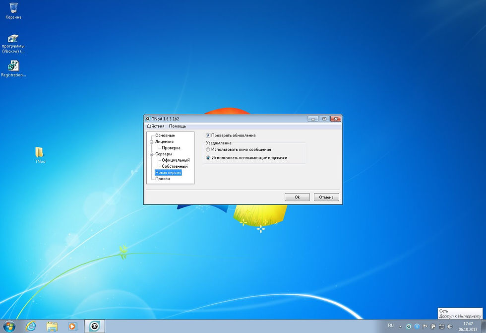Open the network tray icon
Viewport: 486px width, 333px height.
pos(441,327)
